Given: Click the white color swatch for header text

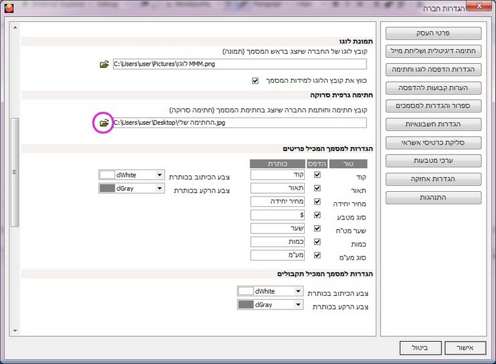Looking at the screenshot, I should click(x=106, y=175).
